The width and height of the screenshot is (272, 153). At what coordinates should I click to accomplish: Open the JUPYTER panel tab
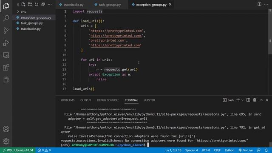pos(149,100)
